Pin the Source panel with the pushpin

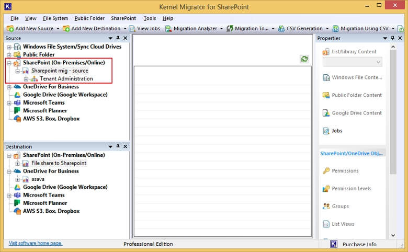pos(118,38)
